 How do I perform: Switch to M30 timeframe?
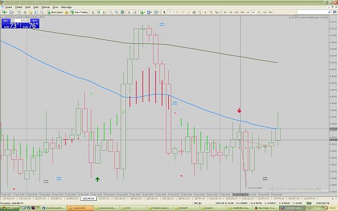[242, 12]
